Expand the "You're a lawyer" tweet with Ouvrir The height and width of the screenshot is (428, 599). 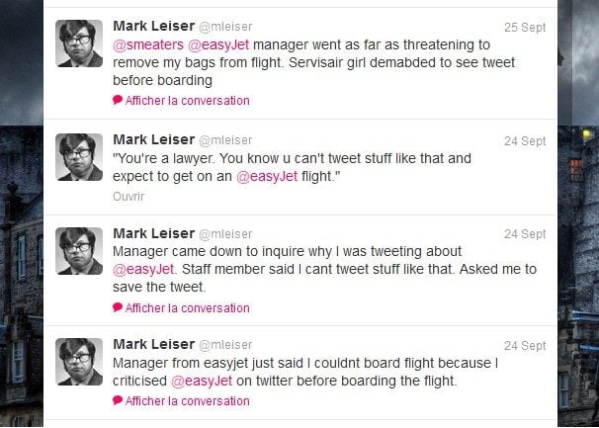coord(128,196)
